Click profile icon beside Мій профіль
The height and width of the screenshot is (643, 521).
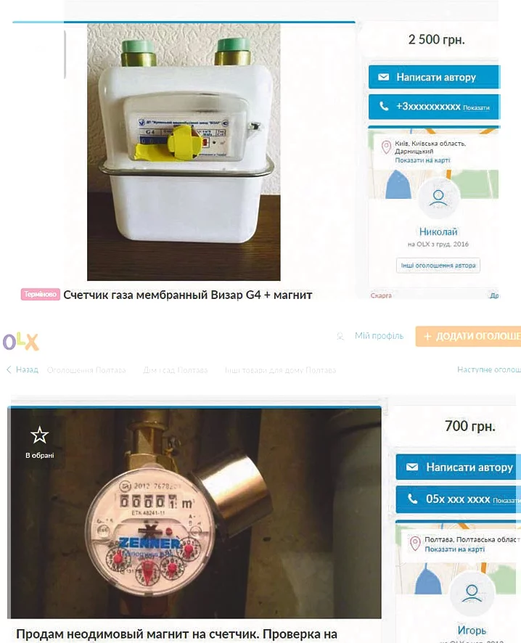(340, 336)
